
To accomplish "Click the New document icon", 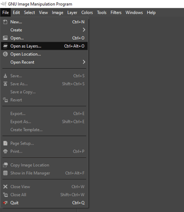I will [x=5, y=22].
